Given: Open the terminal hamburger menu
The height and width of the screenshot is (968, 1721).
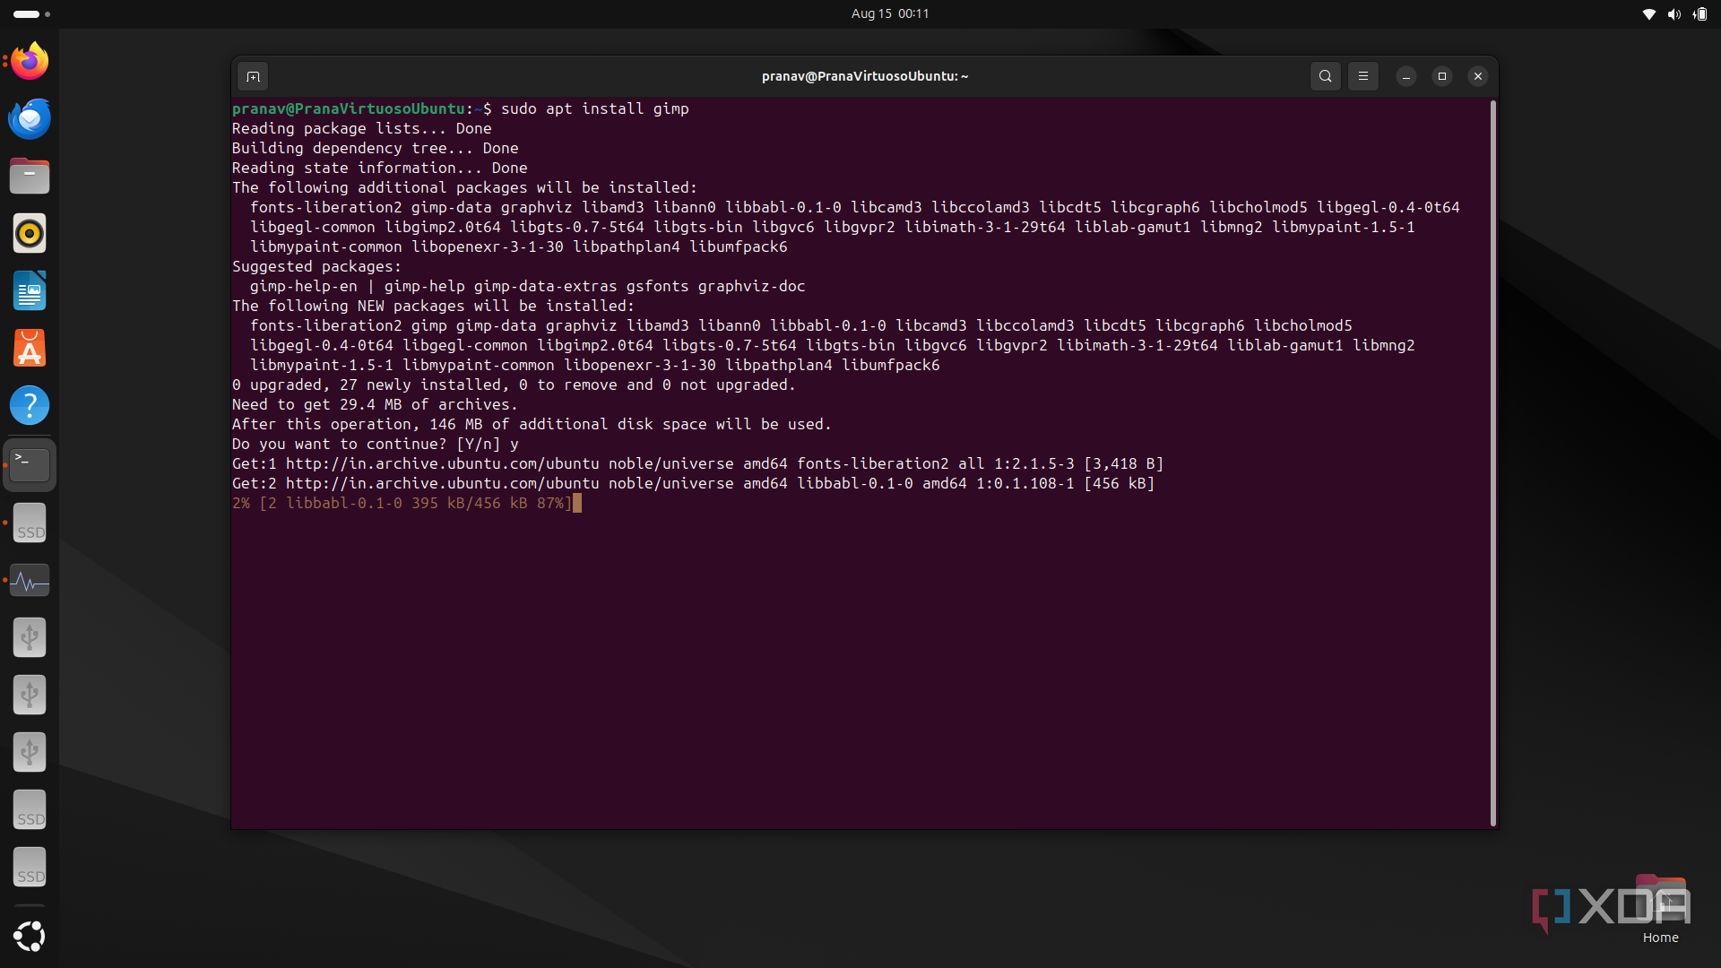Looking at the screenshot, I should coord(1362,76).
